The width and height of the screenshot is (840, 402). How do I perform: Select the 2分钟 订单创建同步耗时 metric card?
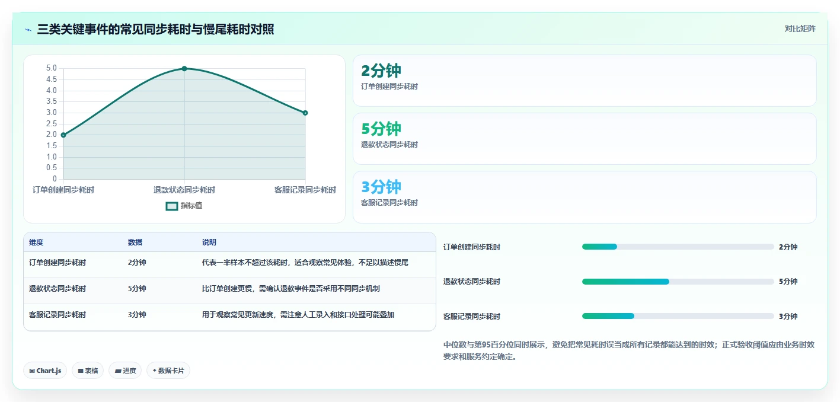point(585,81)
